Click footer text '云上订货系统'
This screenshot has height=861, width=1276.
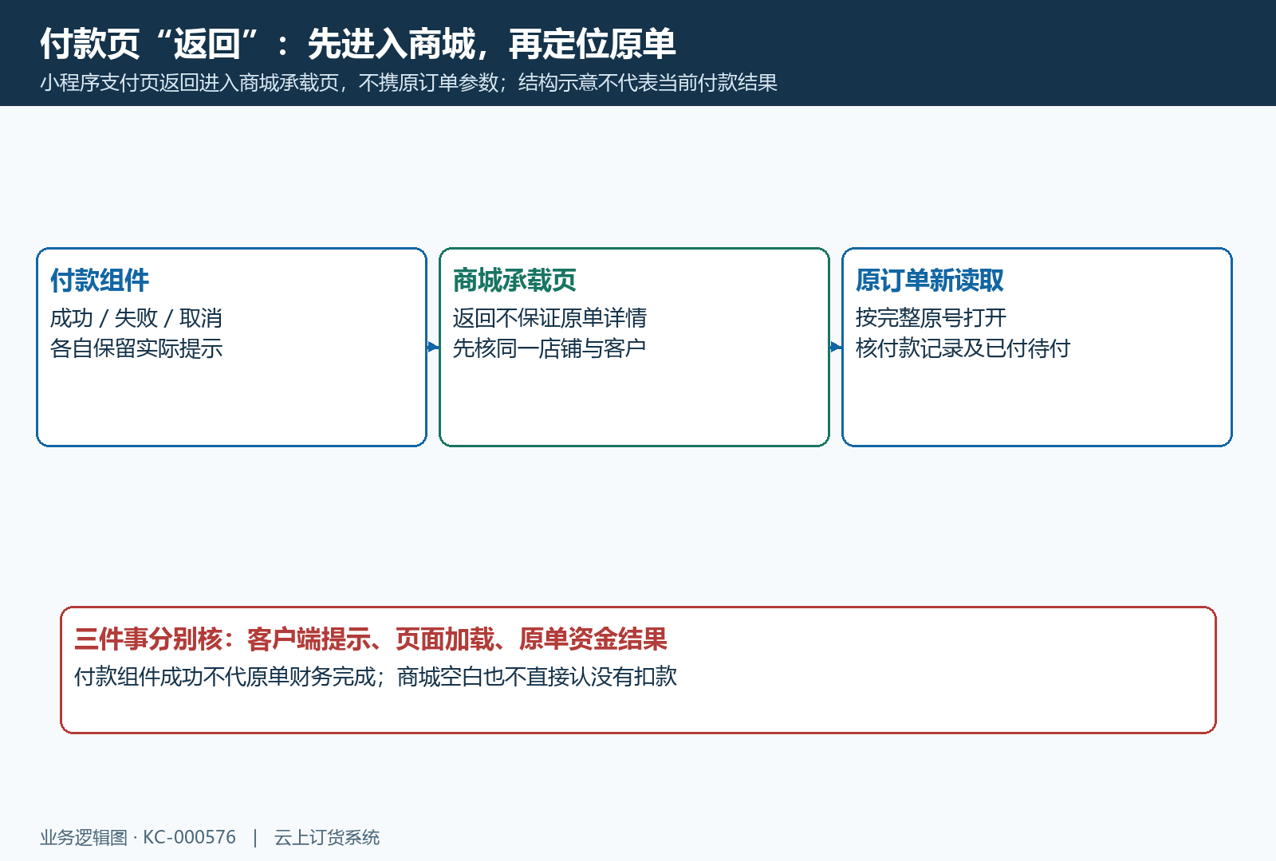(327, 837)
